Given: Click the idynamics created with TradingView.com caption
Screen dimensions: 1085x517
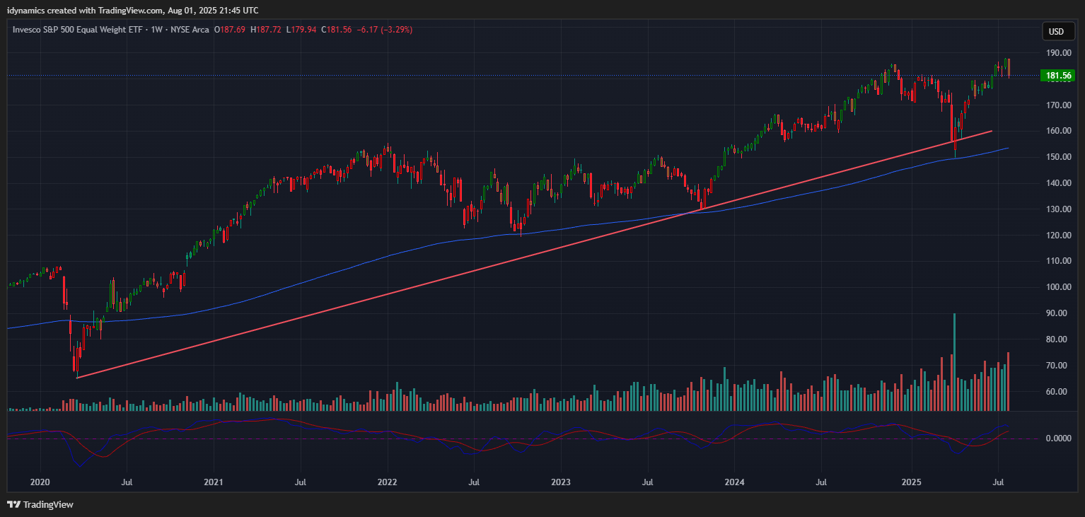Looking at the screenshot, I should coord(132,10).
